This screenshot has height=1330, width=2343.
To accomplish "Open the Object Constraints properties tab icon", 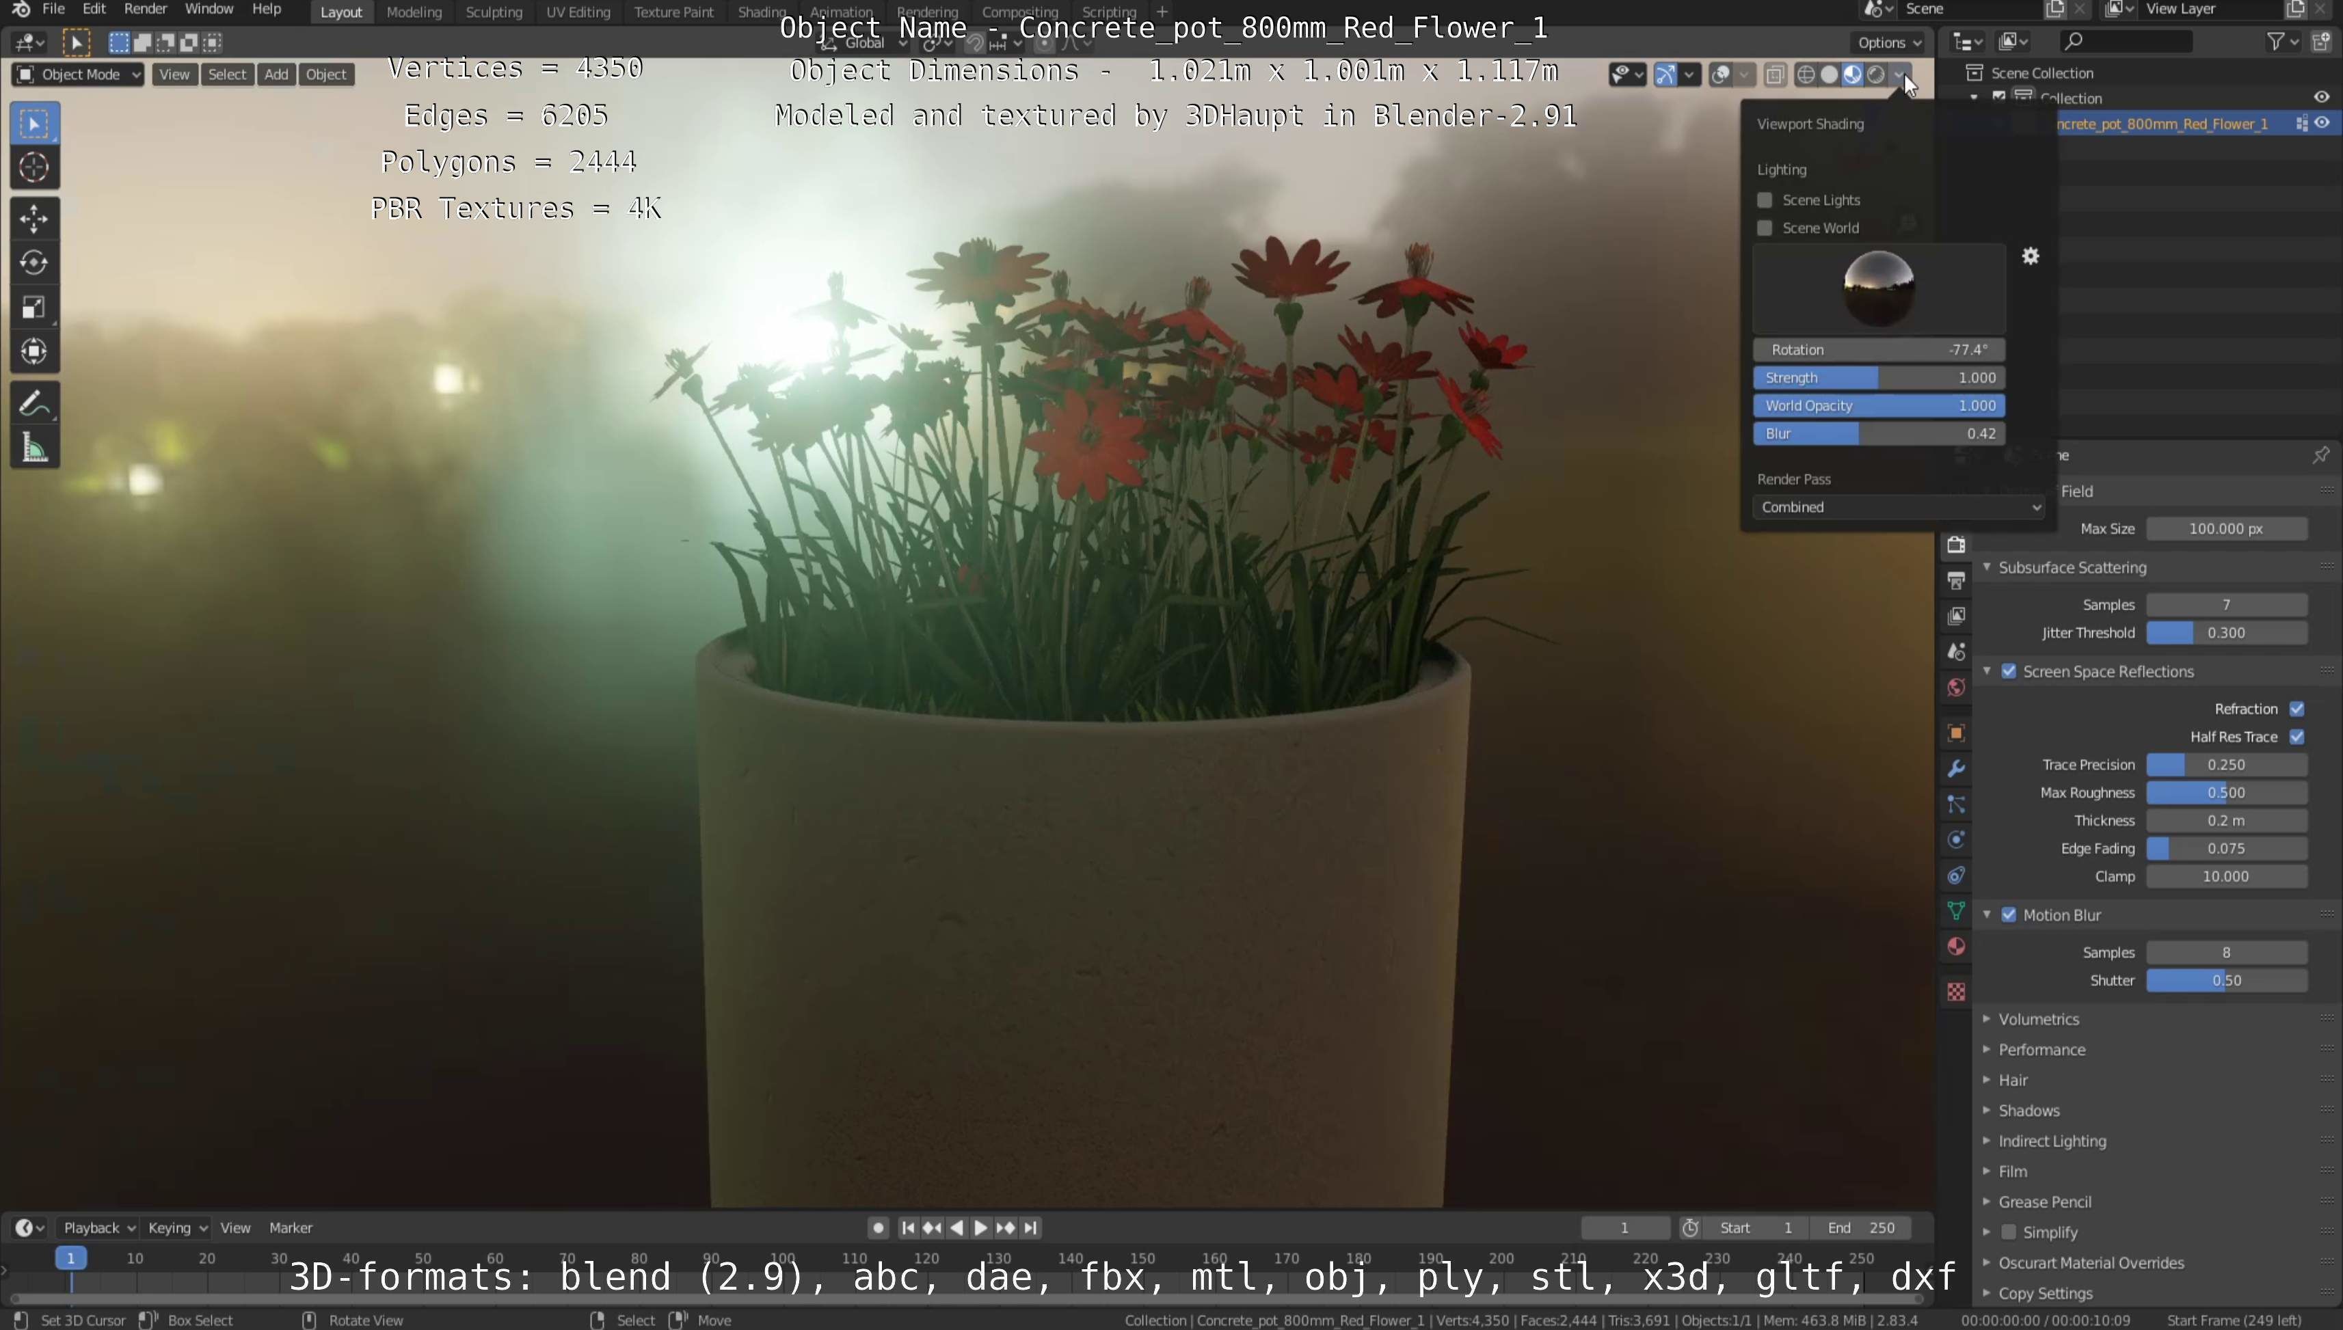I will point(1955,875).
